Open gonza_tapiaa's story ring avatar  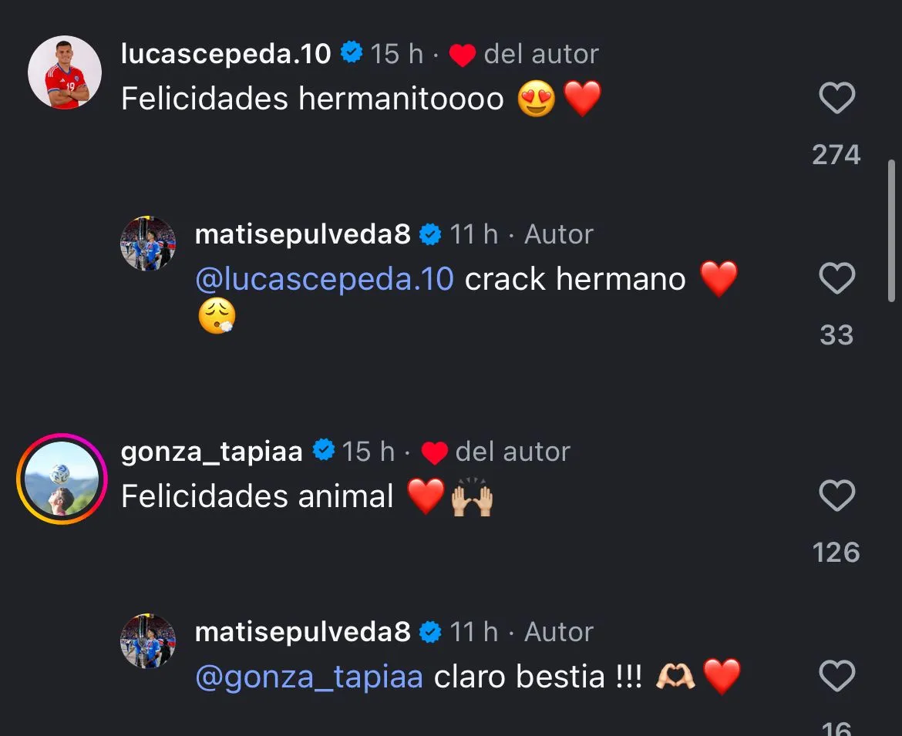click(x=62, y=479)
